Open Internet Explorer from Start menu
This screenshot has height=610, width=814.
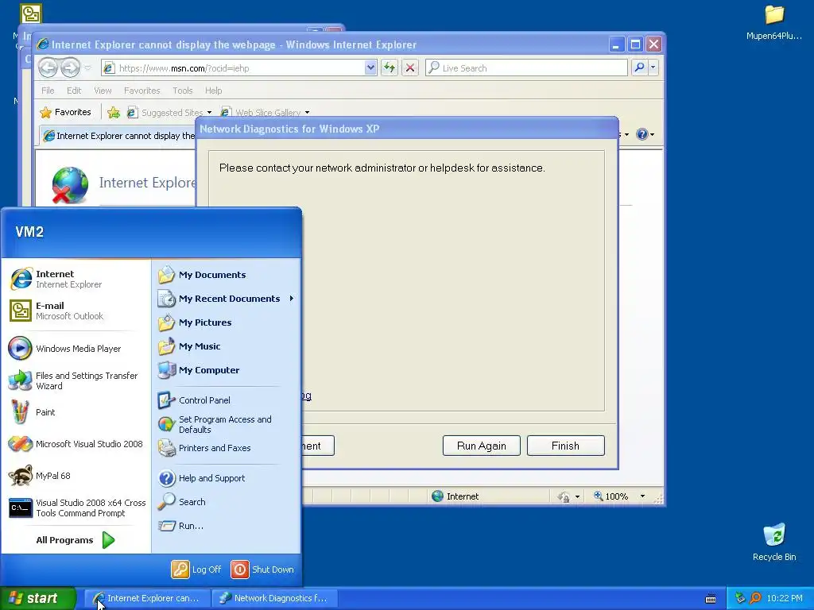tap(76, 279)
